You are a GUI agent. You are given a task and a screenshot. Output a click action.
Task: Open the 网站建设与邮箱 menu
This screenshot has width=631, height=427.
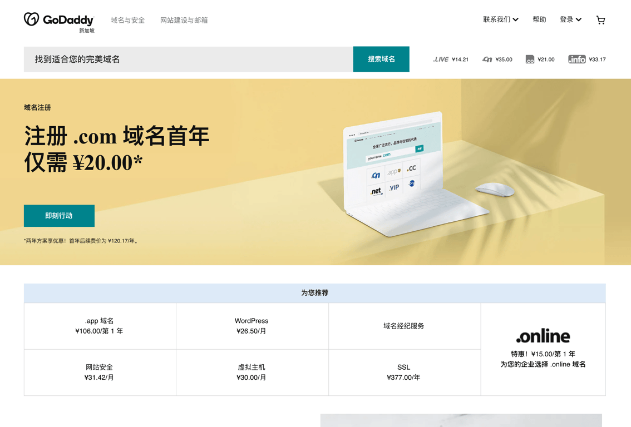[x=184, y=20]
